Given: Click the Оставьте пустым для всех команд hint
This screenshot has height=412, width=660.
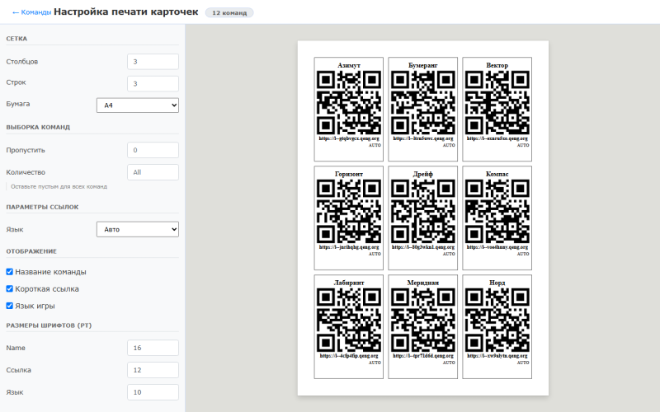Looking at the screenshot, I should coord(59,187).
